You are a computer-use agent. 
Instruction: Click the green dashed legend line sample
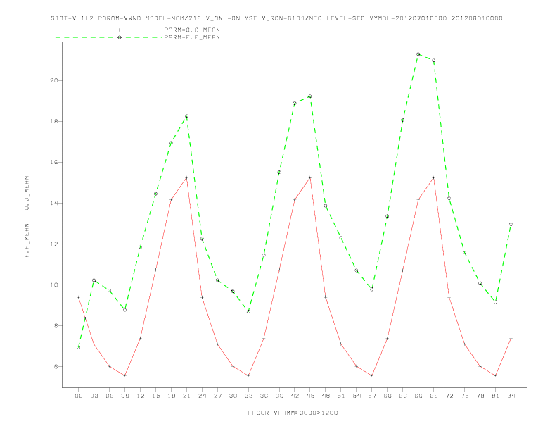point(109,37)
